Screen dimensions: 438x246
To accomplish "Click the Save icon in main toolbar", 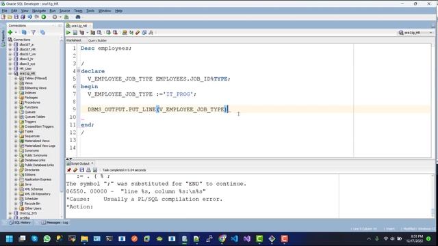I will [x=16, y=17].
